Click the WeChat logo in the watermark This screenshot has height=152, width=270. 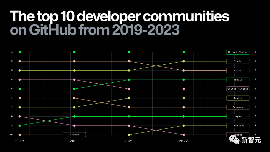[233, 139]
